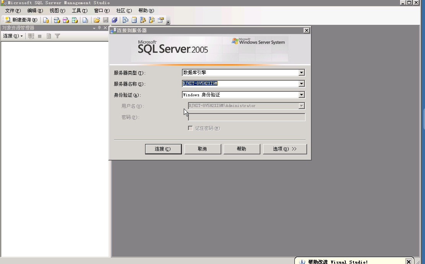Image resolution: width=425 pixels, height=264 pixels.
Task: Click the 取消 cancel button
Action: pos(203,149)
